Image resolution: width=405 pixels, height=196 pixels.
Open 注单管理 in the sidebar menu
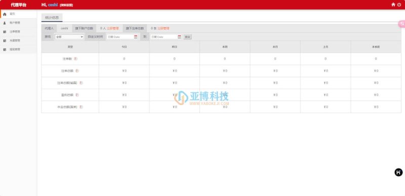coord(19,32)
